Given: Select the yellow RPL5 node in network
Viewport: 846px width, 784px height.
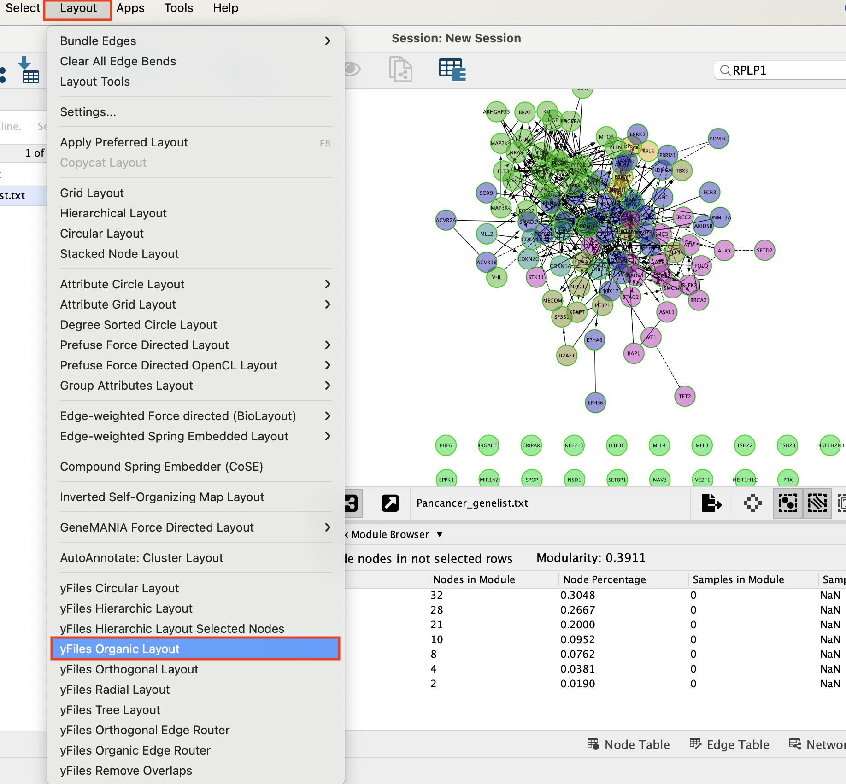Looking at the screenshot, I should point(648,152).
